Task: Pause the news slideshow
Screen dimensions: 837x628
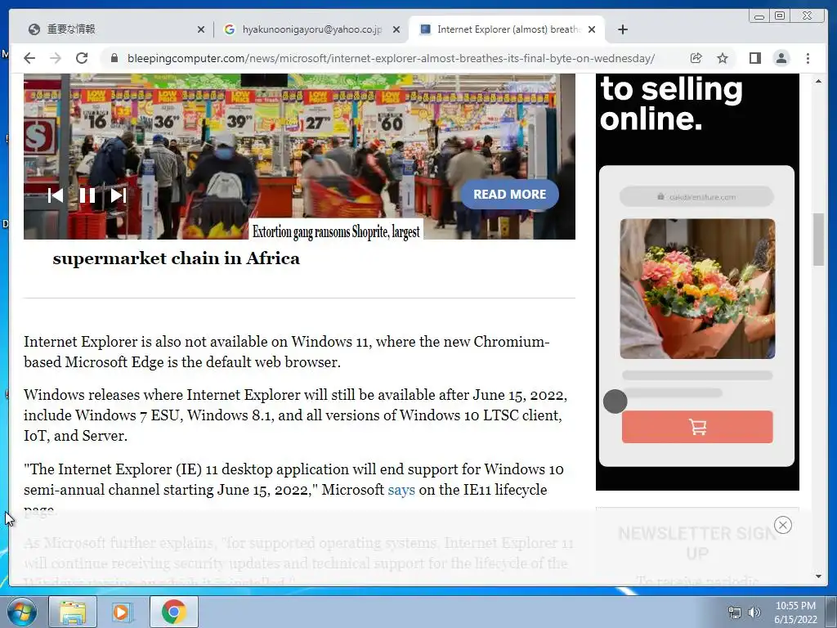Action: 87,195
